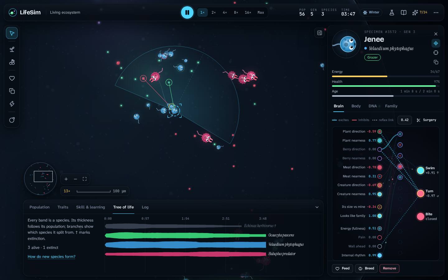Click the Winter season chip
Image resolution: width=448 pixels, height=280 pixels.
371,12
